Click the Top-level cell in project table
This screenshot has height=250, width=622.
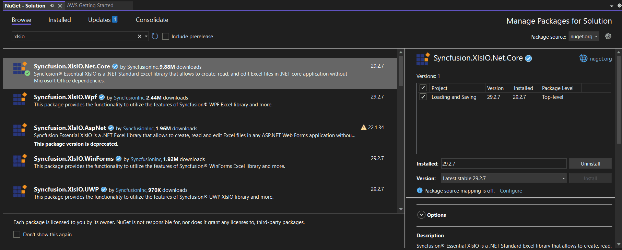[x=553, y=97]
